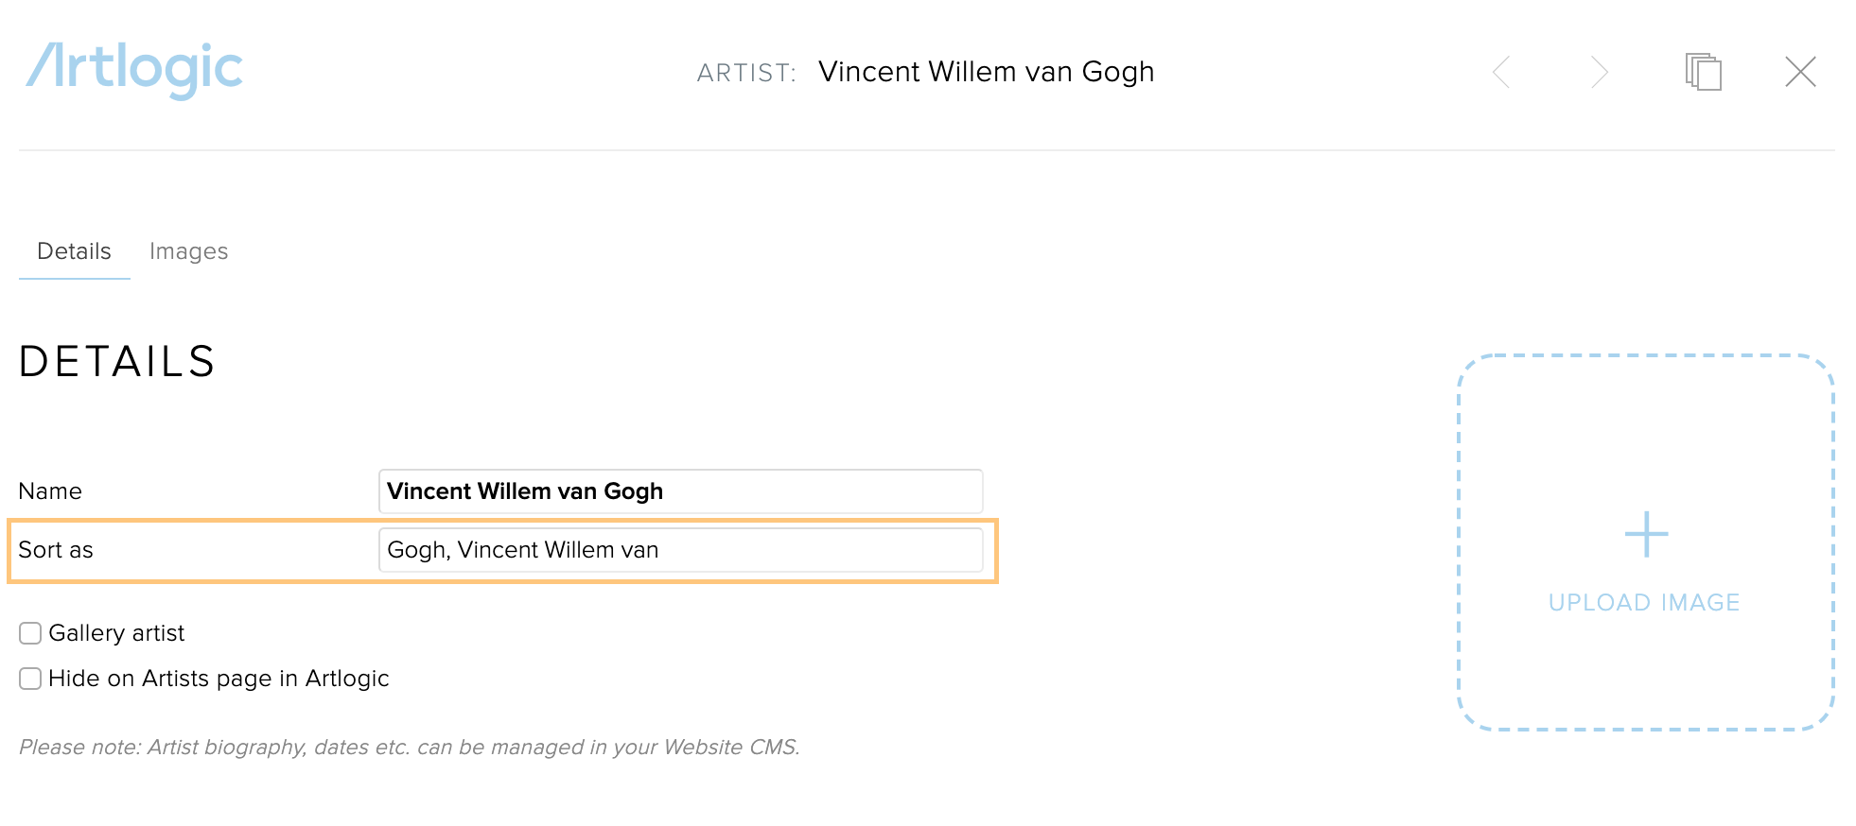This screenshot has width=1856, height=826.
Task: Open the Images tab
Action: pos(189,251)
